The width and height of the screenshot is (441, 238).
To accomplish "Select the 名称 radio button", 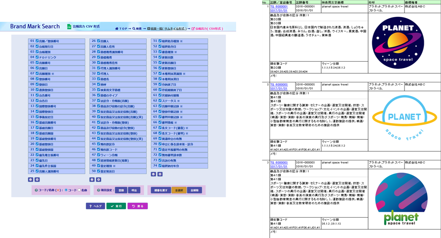I will click(79, 190).
